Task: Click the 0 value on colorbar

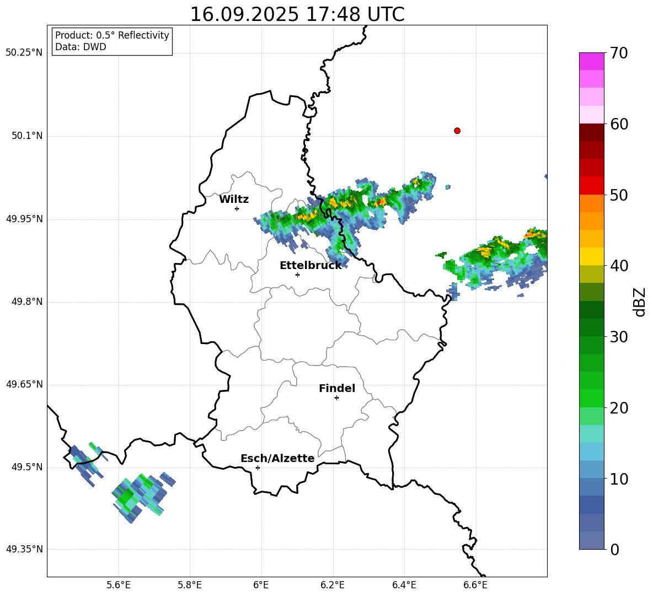Action: click(614, 550)
